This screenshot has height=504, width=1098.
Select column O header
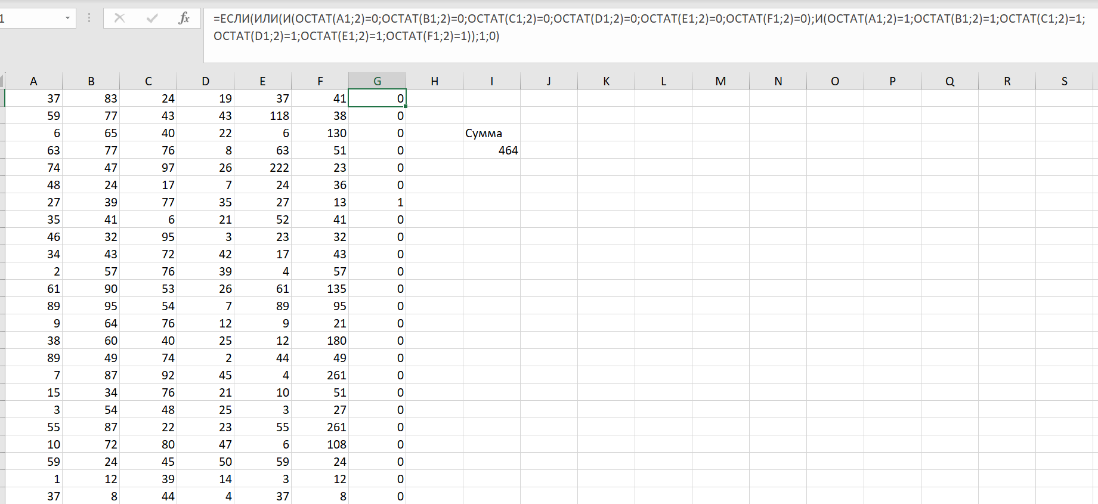point(835,81)
